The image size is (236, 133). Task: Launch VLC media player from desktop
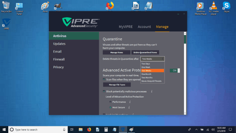[x=213, y=8]
